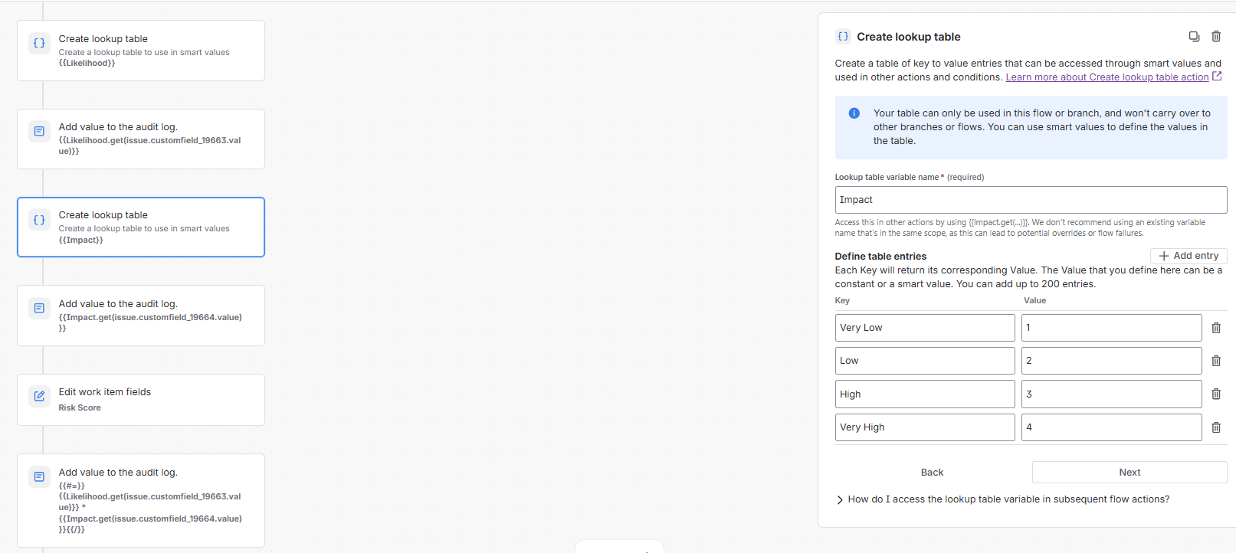Screen dimensions: 1236x553
Task: Click the 'High' key field
Action: [x=925, y=394]
